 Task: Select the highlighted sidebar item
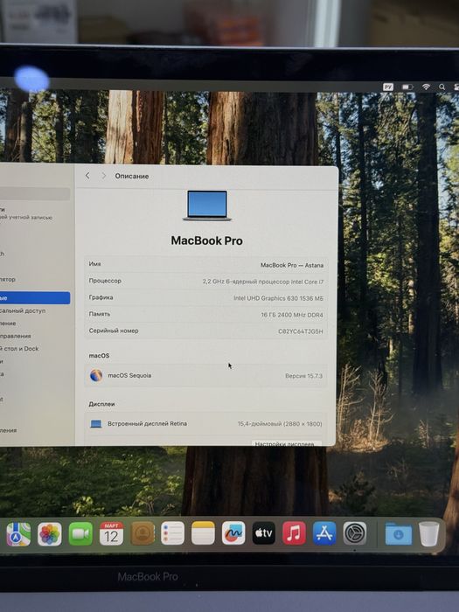click(35, 298)
